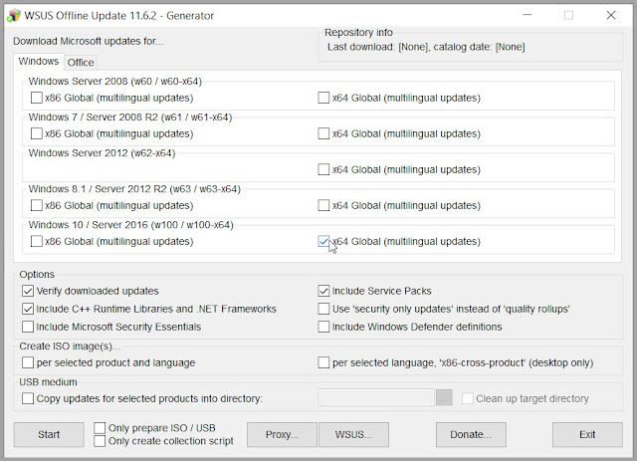Viewport: 637px width, 461px height.
Task: Tick Copy updates for selected products into directory
Action: 28,398
